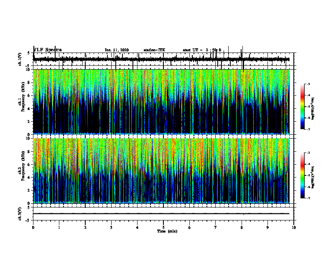Image resolution: width=331 pixels, height=255 pixels.
Task: Click the '-7' label on upper color bar
Action: [x=308, y=129]
